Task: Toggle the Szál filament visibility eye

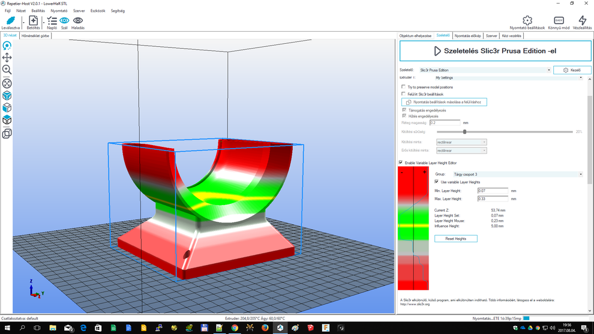Action: tap(64, 20)
